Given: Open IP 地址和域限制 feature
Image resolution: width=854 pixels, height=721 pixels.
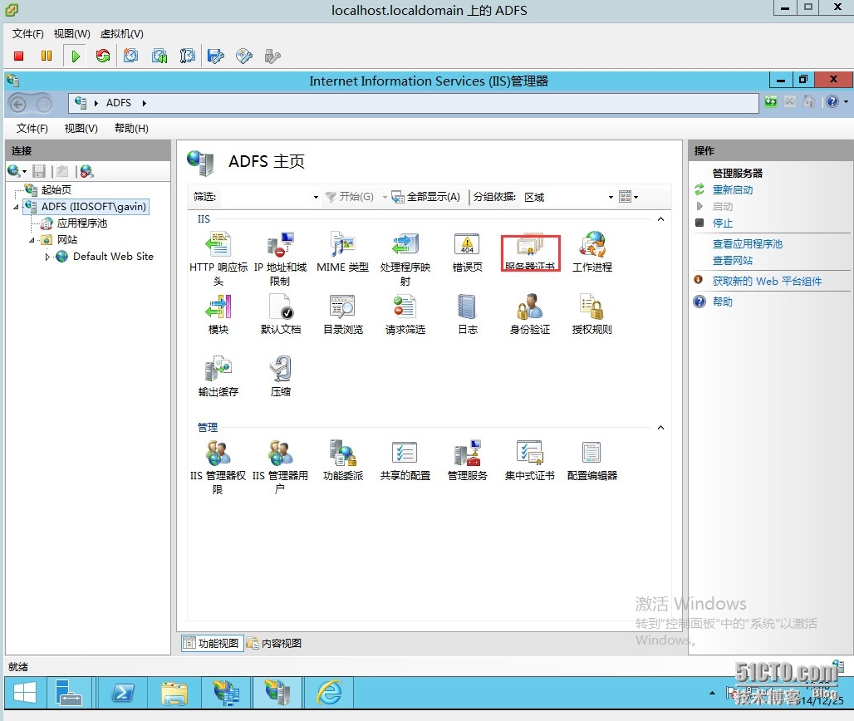Looking at the screenshot, I should click(280, 258).
